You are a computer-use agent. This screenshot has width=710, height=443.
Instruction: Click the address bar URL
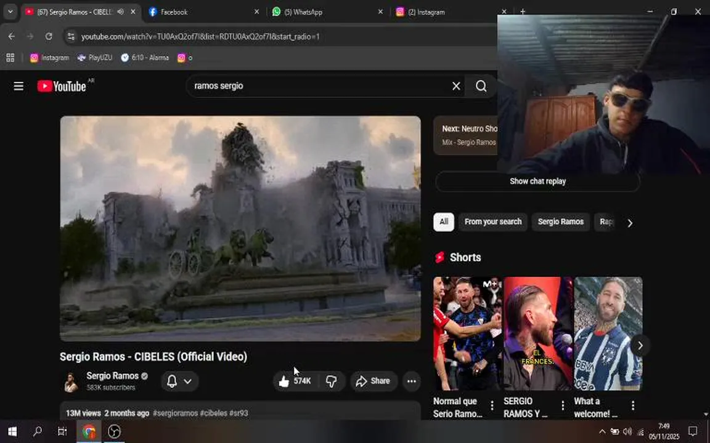pyautogui.click(x=200, y=37)
